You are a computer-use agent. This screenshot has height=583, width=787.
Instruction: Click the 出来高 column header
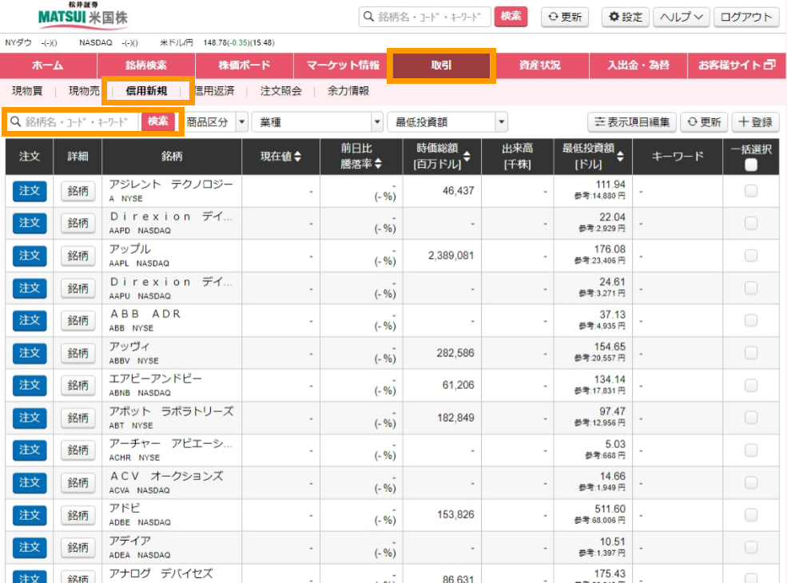coord(518,156)
